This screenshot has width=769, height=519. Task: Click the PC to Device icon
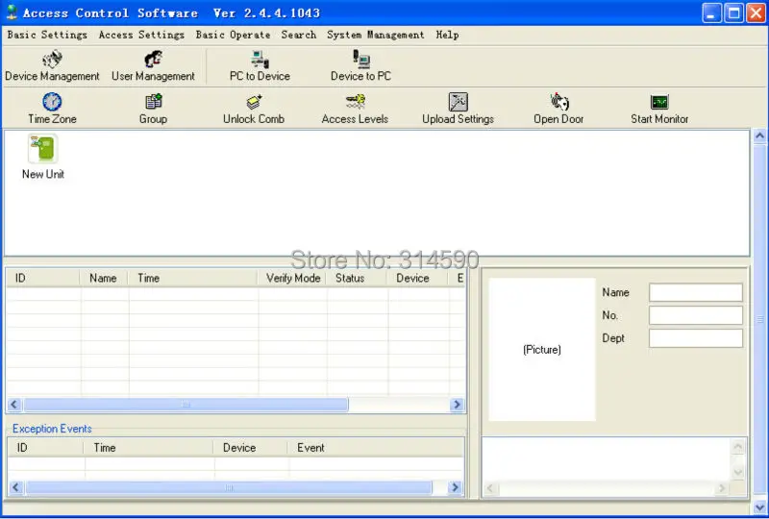pyautogui.click(x=260, y=60)
